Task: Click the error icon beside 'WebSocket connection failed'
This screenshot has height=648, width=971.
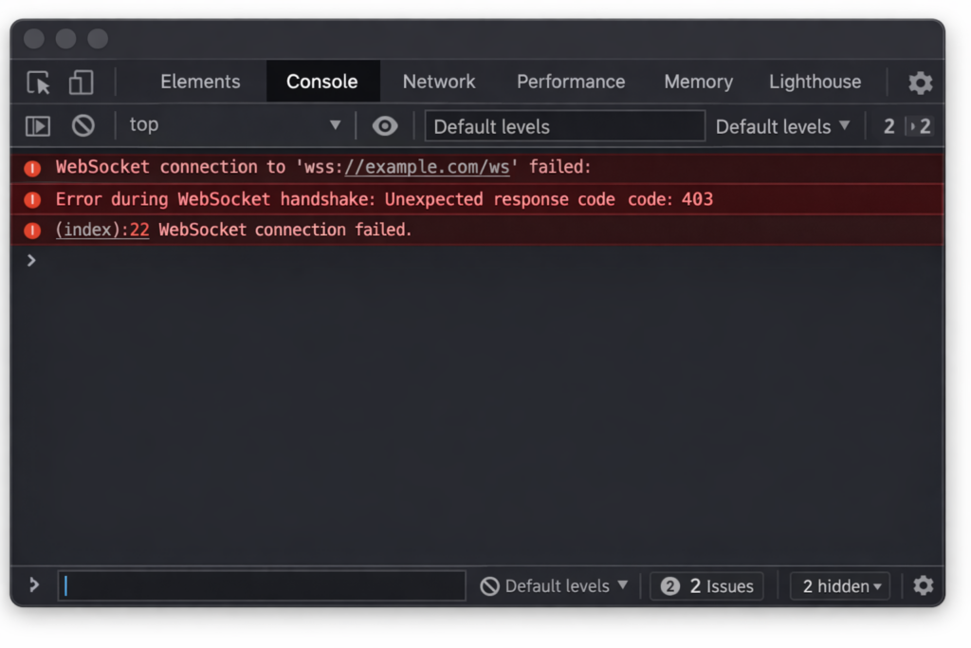Action: tap(31, 230)
